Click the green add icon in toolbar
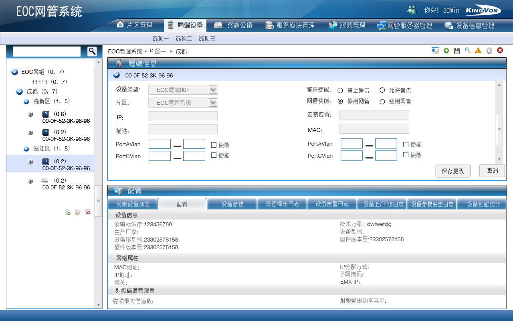 pyautogui.click(x=446, y=51)
